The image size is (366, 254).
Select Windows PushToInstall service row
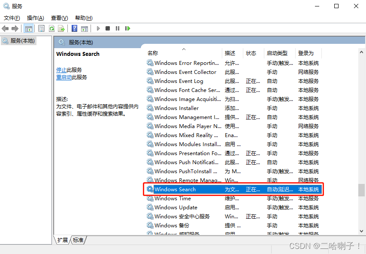tap(233, 171)
